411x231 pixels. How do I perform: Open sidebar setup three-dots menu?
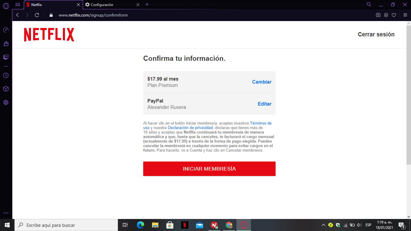(6, 213)
